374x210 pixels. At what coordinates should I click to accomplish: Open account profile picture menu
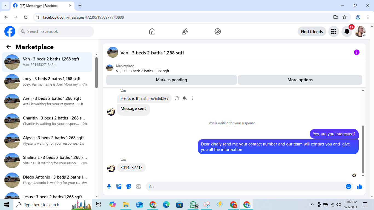pyautogui.click(x=360, y=31)
